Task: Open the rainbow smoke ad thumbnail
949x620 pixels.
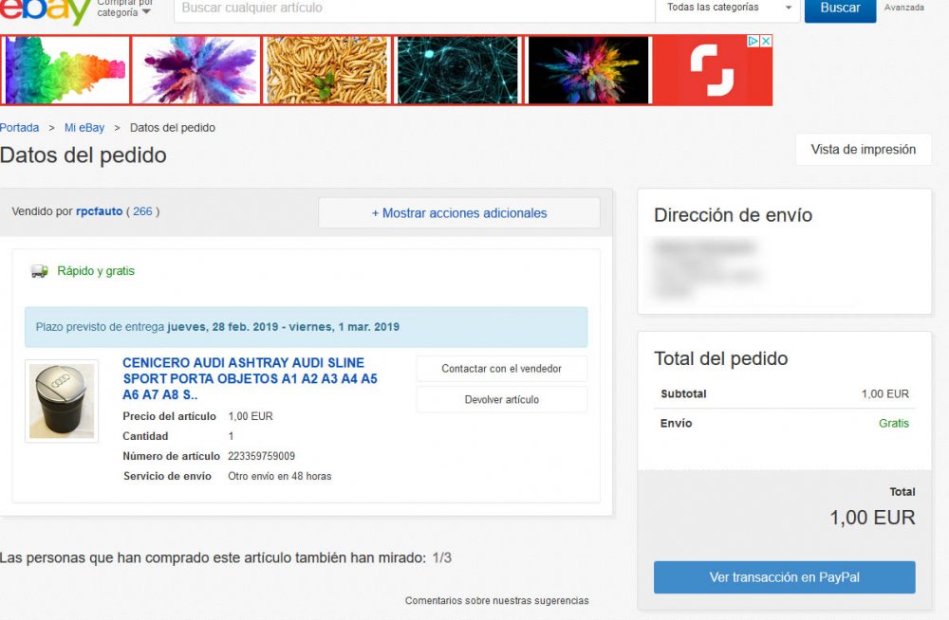Action: pyautogui.click(x=65, y=70)
